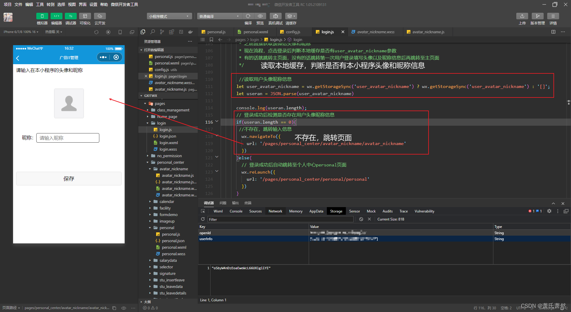Toggle the simulator panel button
Screen dimensions: 571x312
click(x=42, y=16)
